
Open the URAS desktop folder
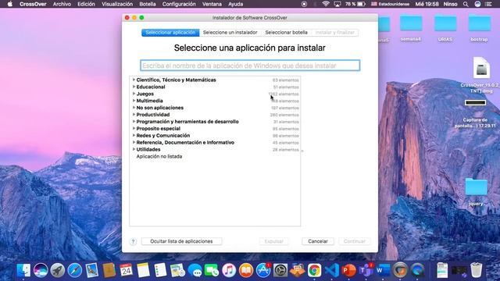pos(445,23)
